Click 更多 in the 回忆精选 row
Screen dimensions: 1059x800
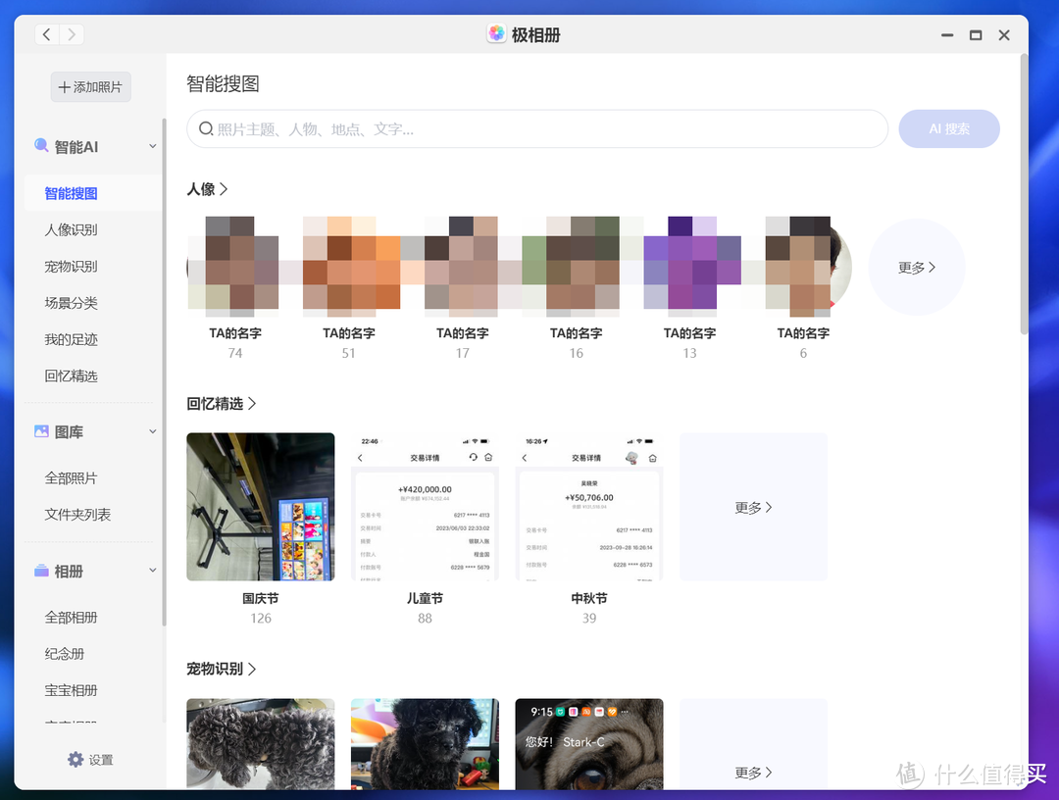(753, 507)
